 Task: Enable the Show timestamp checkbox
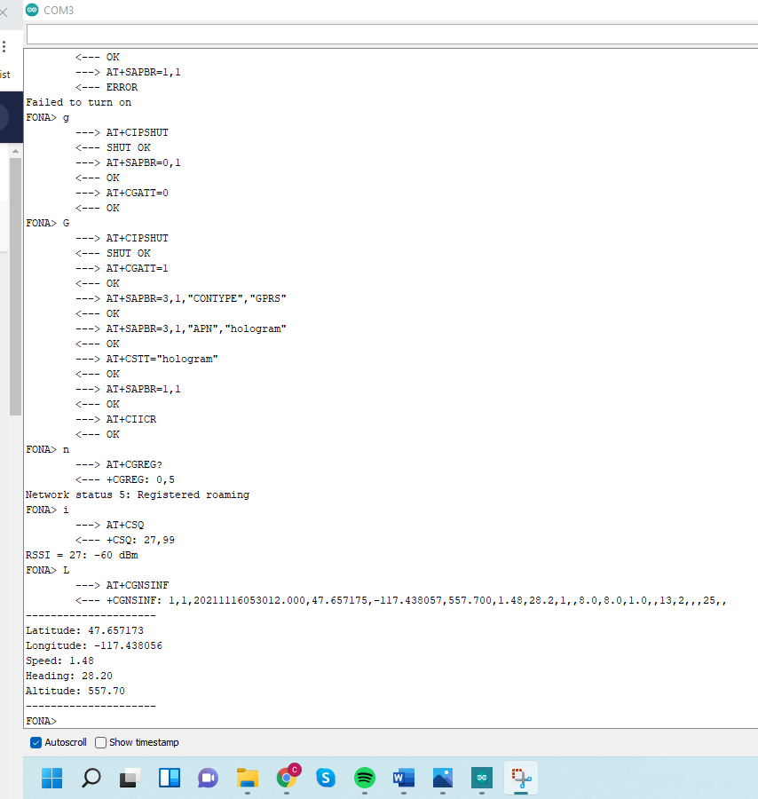point(99,742)
